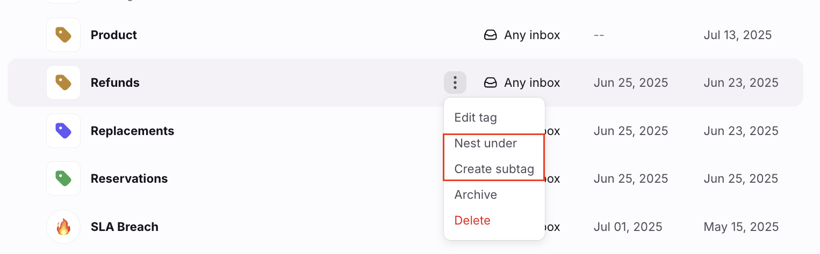Image resolution: width=820 pixels, height=254 pixels.
Task: Choose Archive from the dropdown menu
Action: pyautogui.click(x=476, y=195)
